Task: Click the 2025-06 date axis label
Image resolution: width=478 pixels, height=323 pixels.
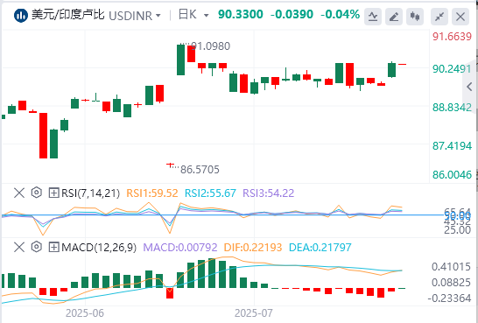Action: click(x=85, y=313)
